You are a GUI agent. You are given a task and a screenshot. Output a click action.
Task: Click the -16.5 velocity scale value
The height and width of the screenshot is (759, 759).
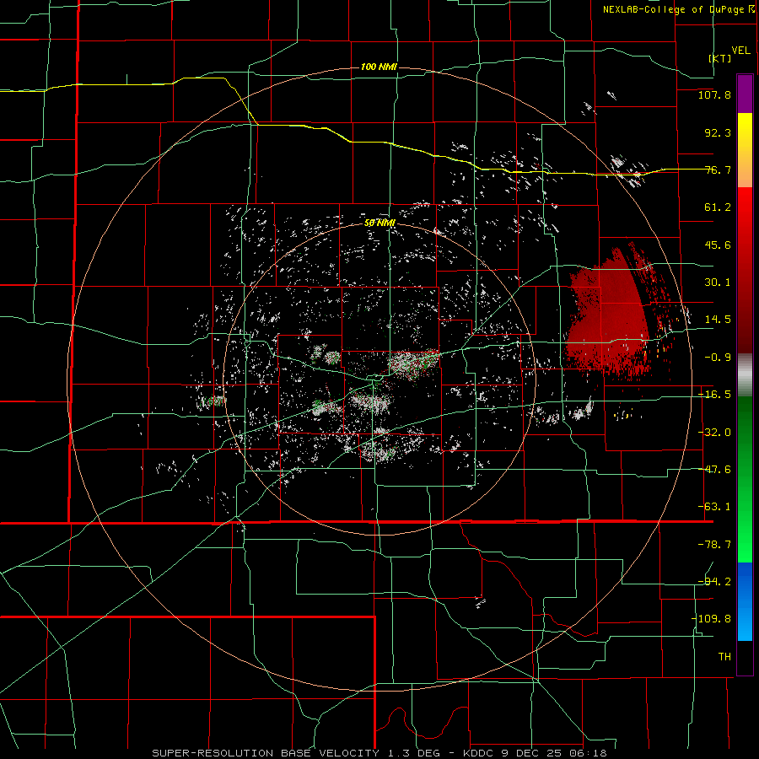point(714,394)
